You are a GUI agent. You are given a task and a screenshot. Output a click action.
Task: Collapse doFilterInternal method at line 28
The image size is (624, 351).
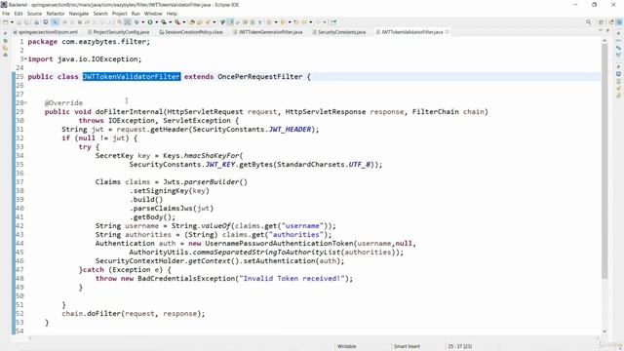[x=25, y=102]
